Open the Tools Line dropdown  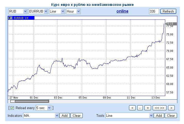pyautogui.click(x=129, y=116)
